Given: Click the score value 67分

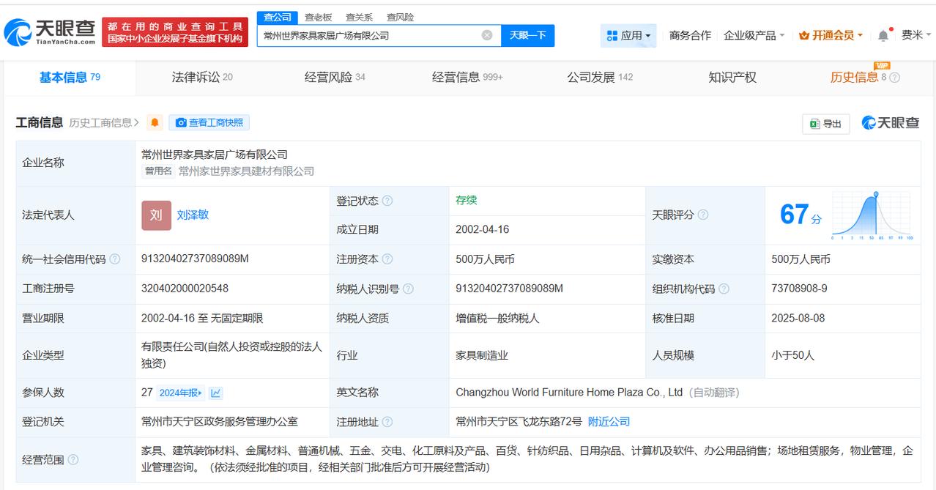Looking at the screenshot, I should (x=801, y=215).
